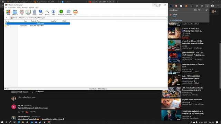The width and height of the screenshot is (221, 124).
Task: Sort by the Name column header
Action: [7, 21]
